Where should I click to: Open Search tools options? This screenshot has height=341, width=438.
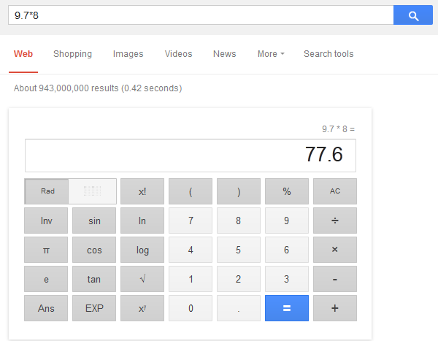click(x=328, y=54)
